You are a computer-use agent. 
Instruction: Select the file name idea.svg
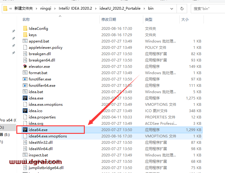pyautogui.click(x=36, y=124)
